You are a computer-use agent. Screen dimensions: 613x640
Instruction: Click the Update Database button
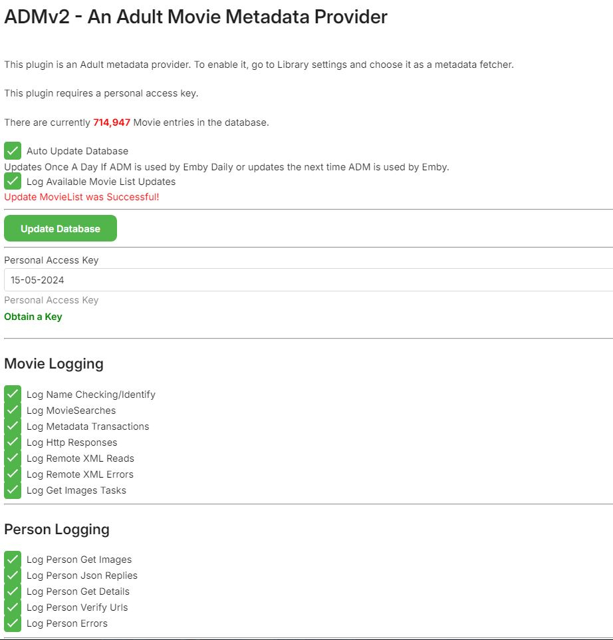pos(61,228)
